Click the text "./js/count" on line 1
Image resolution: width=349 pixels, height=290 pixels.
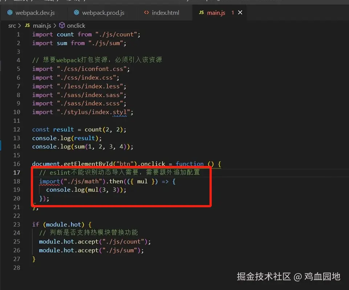pyautogui.click(x=116, y=34)
